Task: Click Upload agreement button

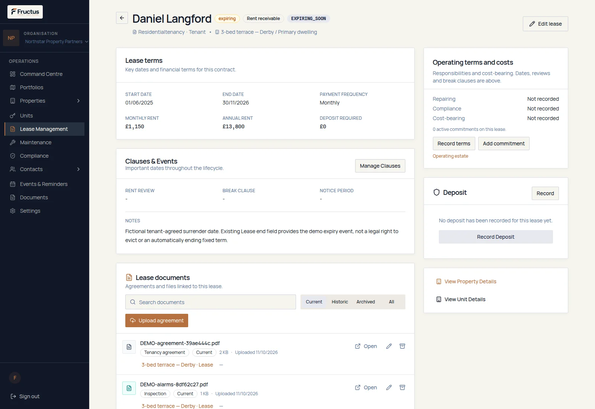Action: coord(157,321)
